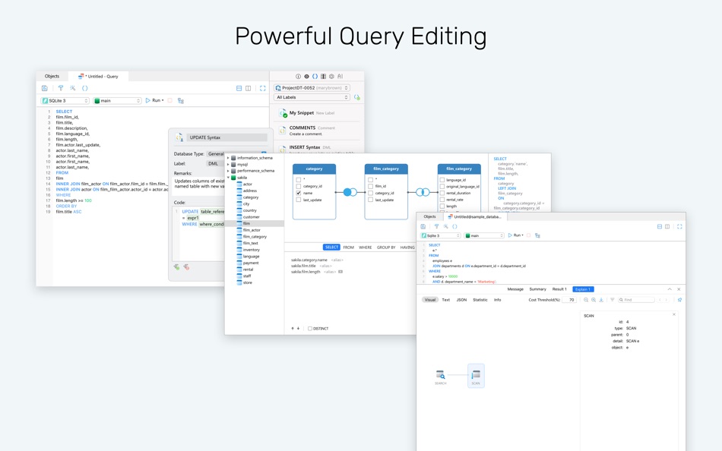Switch to the Message result tab

pos(515,289)
